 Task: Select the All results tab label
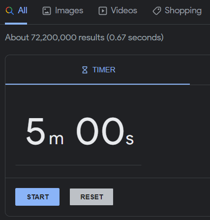coord(23,10)
